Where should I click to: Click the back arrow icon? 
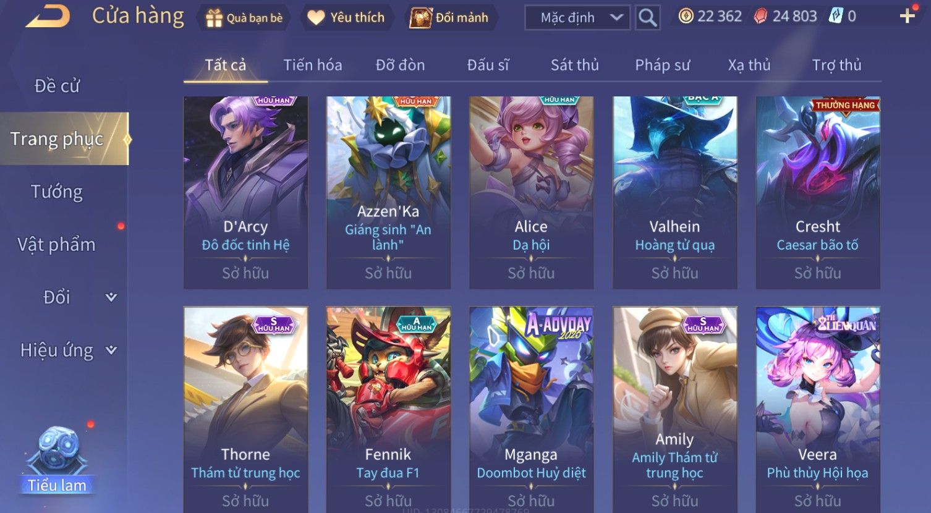[48, 17]
